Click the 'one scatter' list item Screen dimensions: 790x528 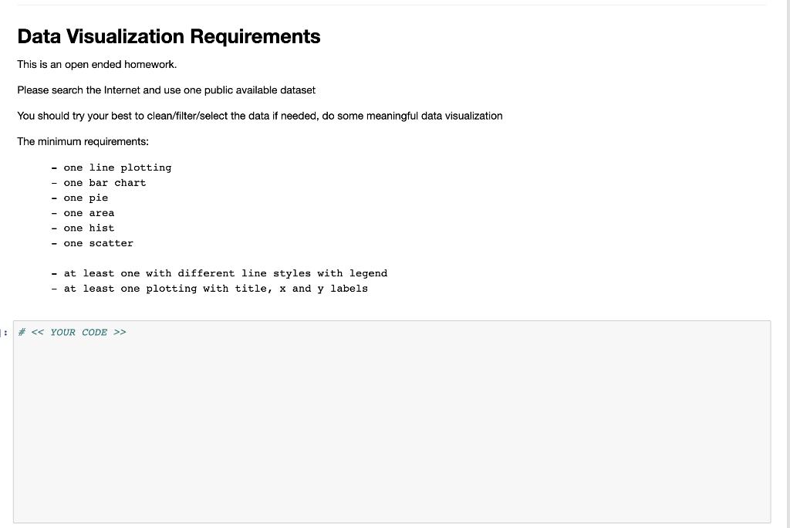[x=98, y=242]
